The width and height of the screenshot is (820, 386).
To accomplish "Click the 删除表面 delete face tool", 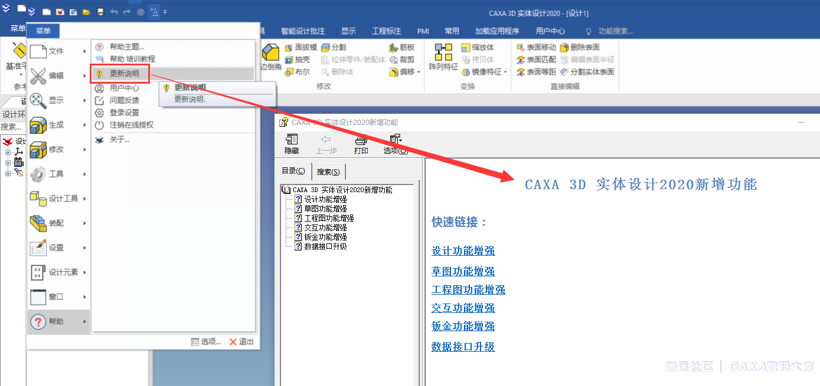I will 580,47.
